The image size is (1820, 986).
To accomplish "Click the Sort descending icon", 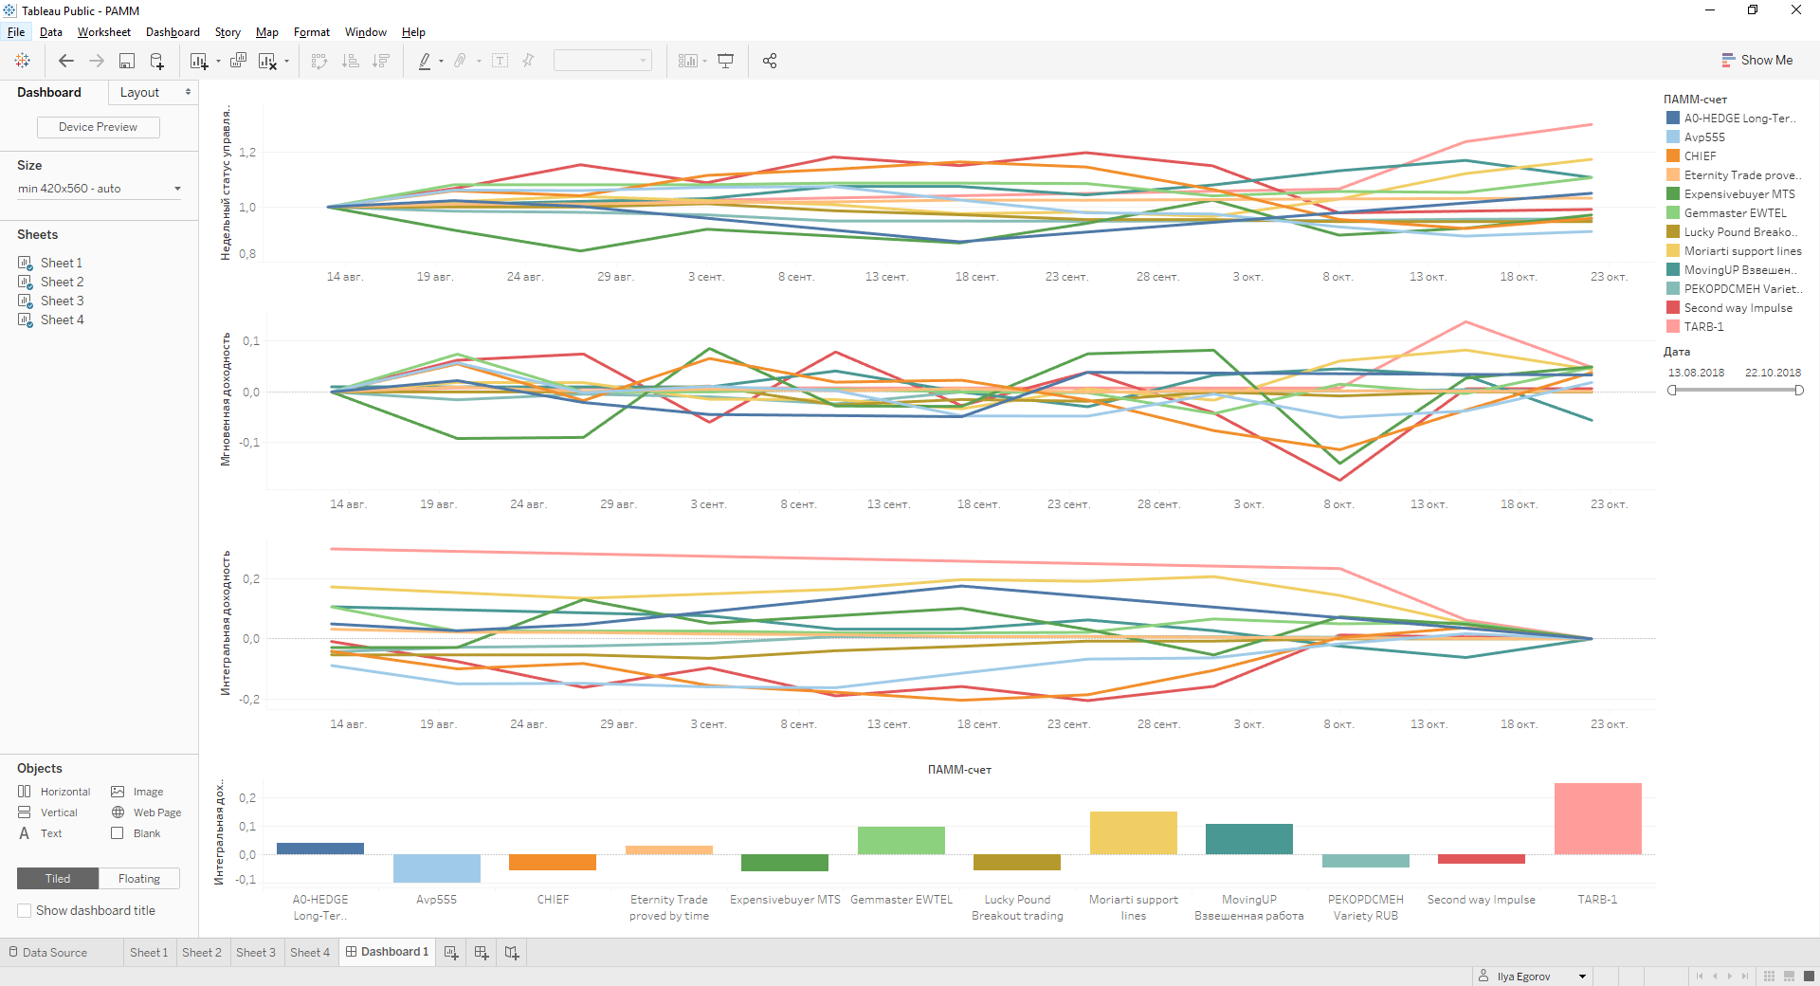I will click(x=381, y=61).
